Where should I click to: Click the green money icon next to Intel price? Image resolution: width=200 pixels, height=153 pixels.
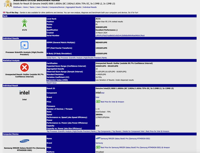click(x=98, y=101)
